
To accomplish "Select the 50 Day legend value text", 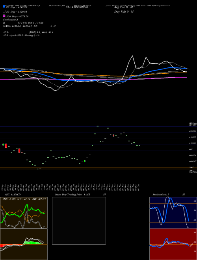I will [x=17, y=12].
